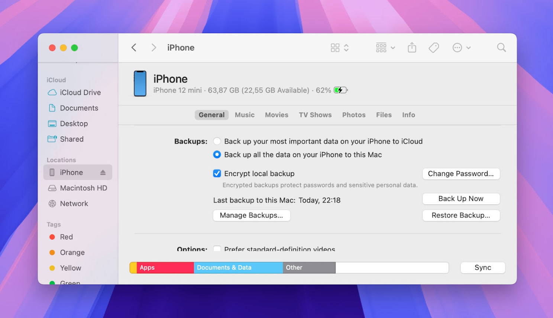Open the group-by grid dropdown
This screenshot has width=553, height=318.
pos(385,48)
